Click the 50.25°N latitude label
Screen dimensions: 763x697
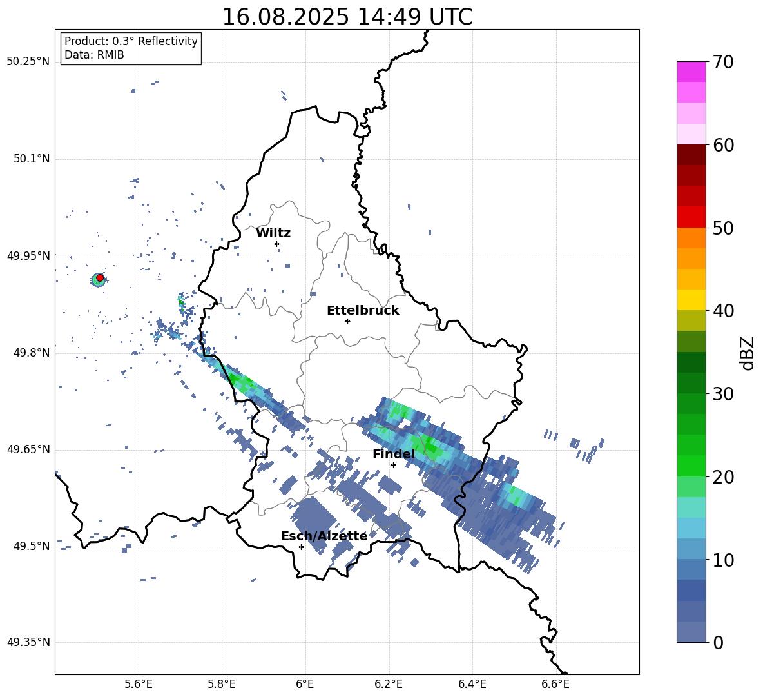[28, 62]
